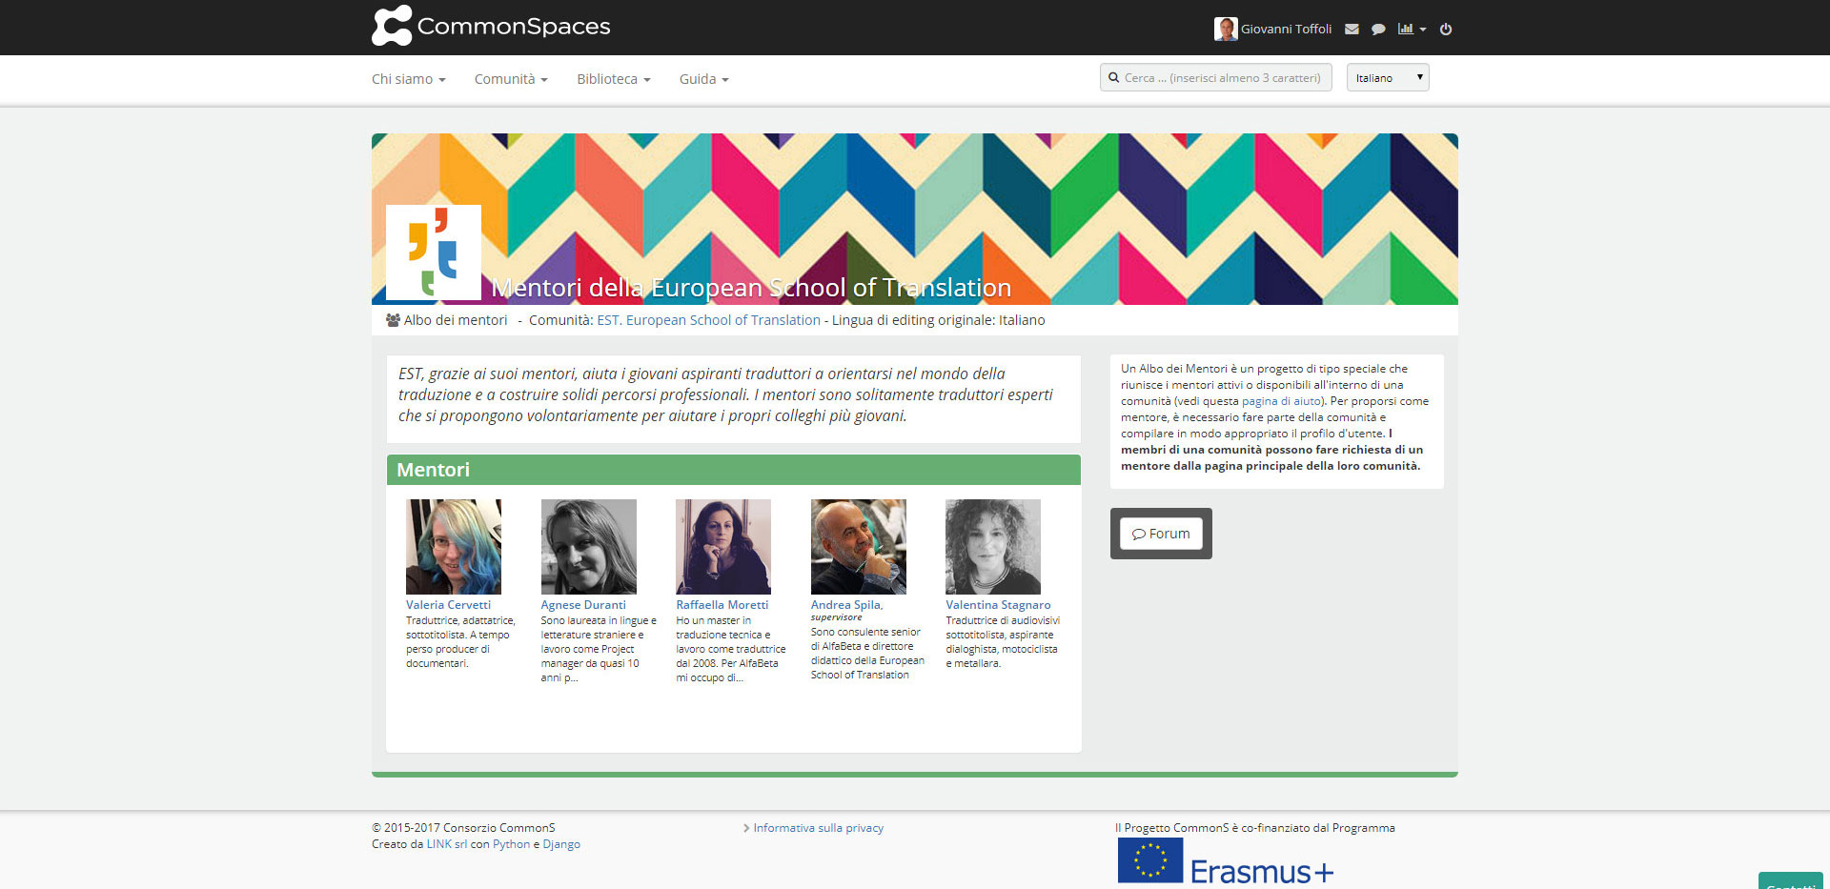
Task: Open the EST. European School of Translation link
Action: pos(709,320)
